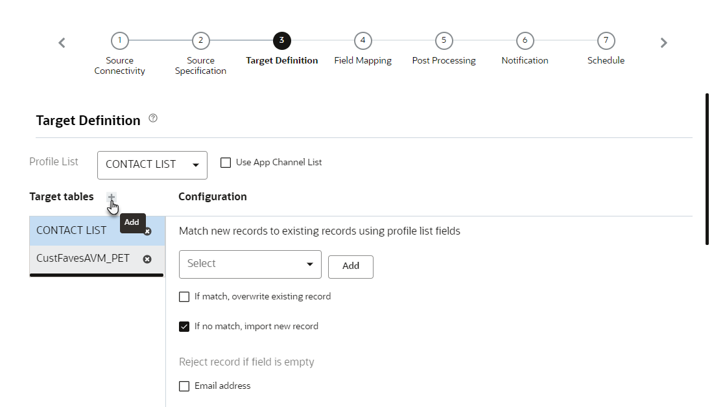The width and height of the screenshot is (725, 407).
Task: Select CustFavesAVM_PET in Target tables
Action: click(x=83, y=259)
